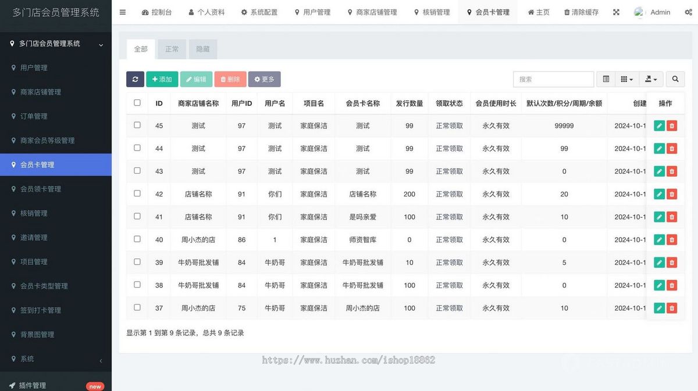Viewport: 698px width, 391px height.
Task: Tick the checkbox on row ID 39
Action: (x=137, y=262)
